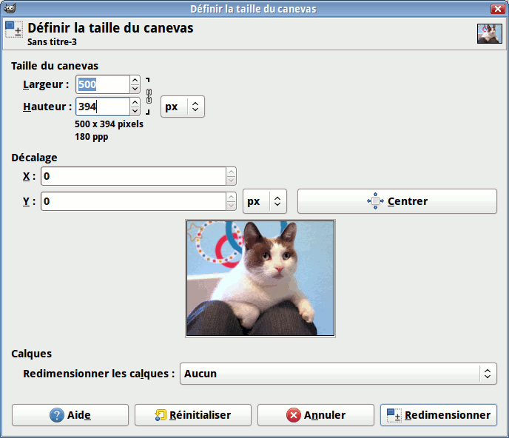This screenshot has width=509, height=438.
Task: Click the cat preview image
Action: click(260, 278)
